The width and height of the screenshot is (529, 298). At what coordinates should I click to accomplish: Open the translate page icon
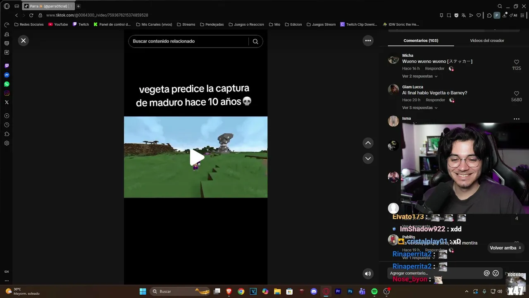(x=464, y=15)
